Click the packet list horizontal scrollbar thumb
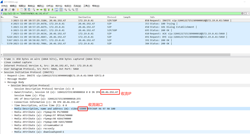Image resolution: width=250 pixels, height=134 pixels. click(x=116, y=55)
